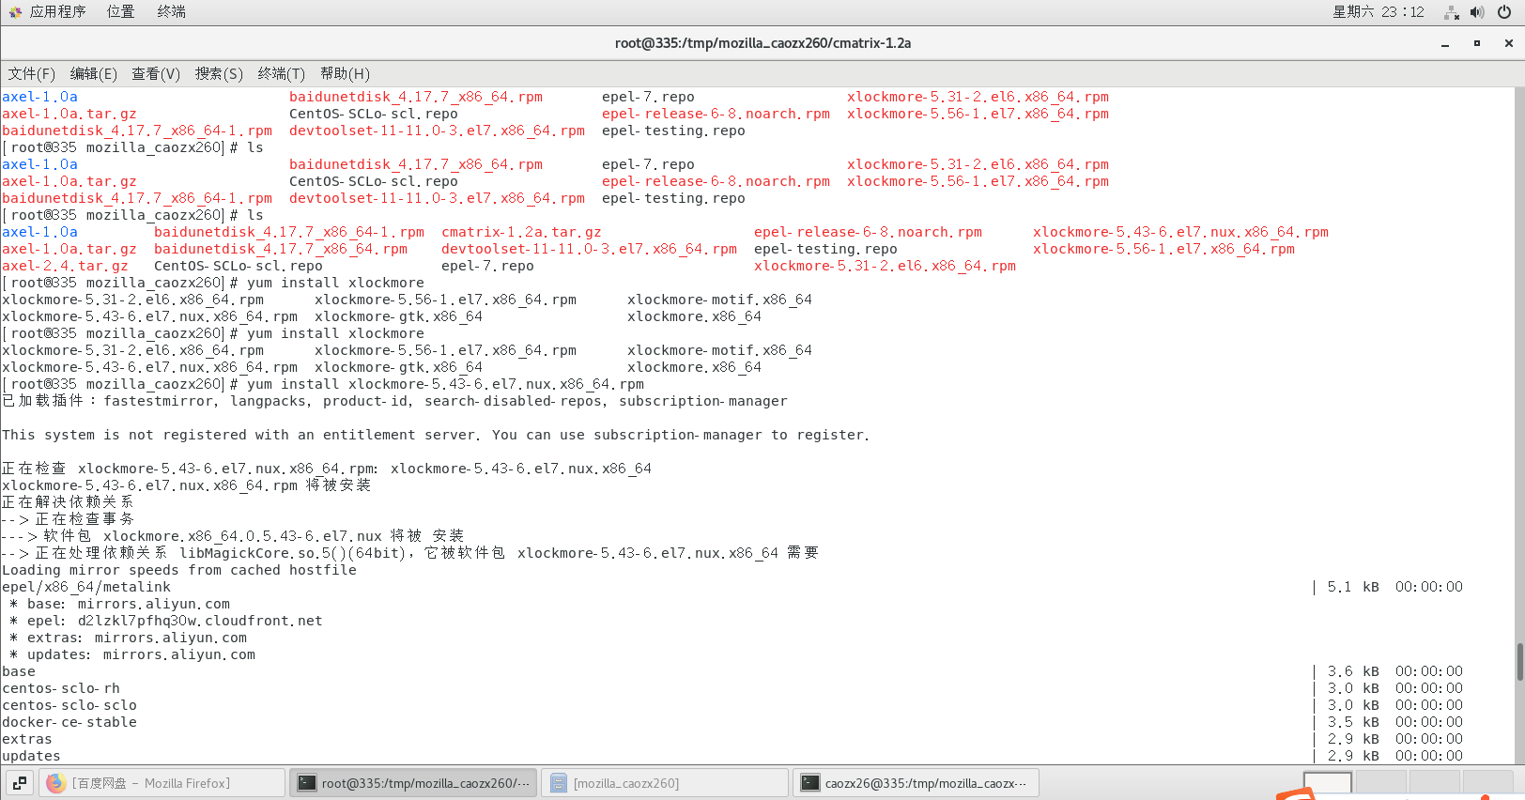Click the 'epel/x86_64/metalink' line
Image resolution: width=1525 pixels, height=800 pixels.
[x=86, y=587]
